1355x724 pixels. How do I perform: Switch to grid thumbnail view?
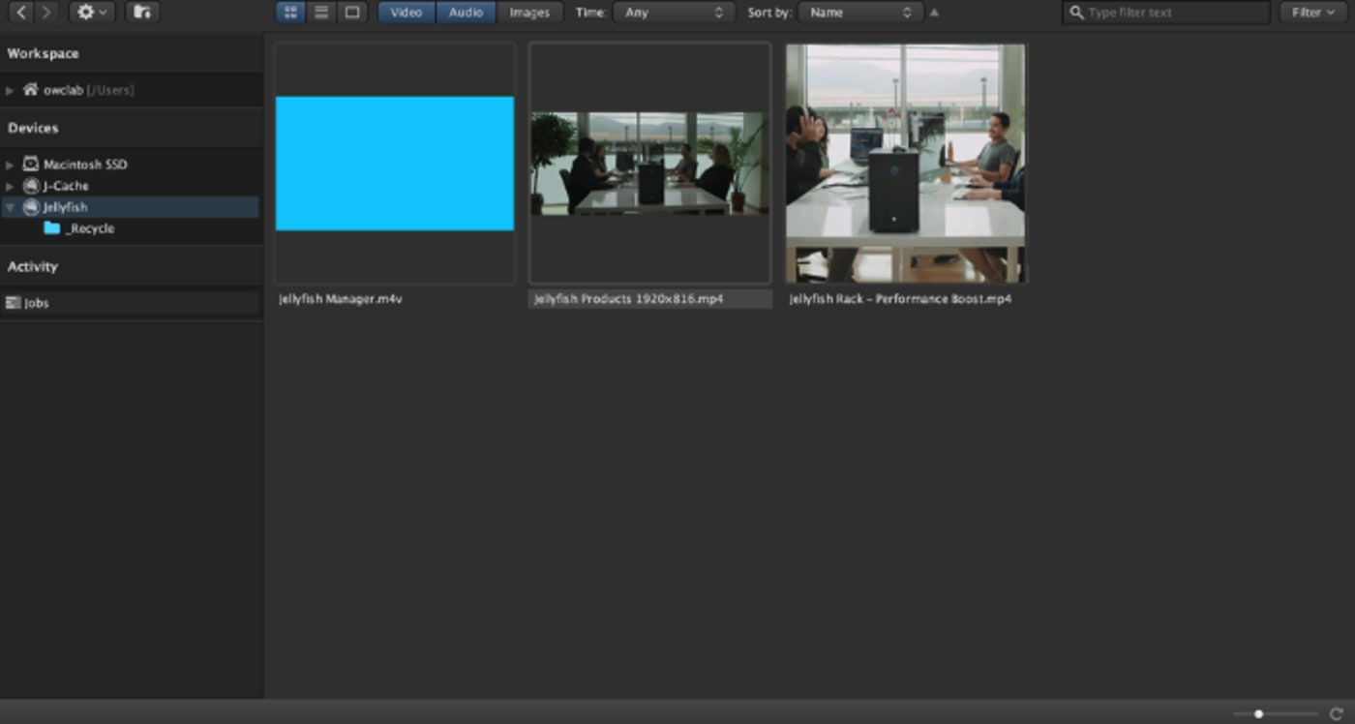pos(290,13)
